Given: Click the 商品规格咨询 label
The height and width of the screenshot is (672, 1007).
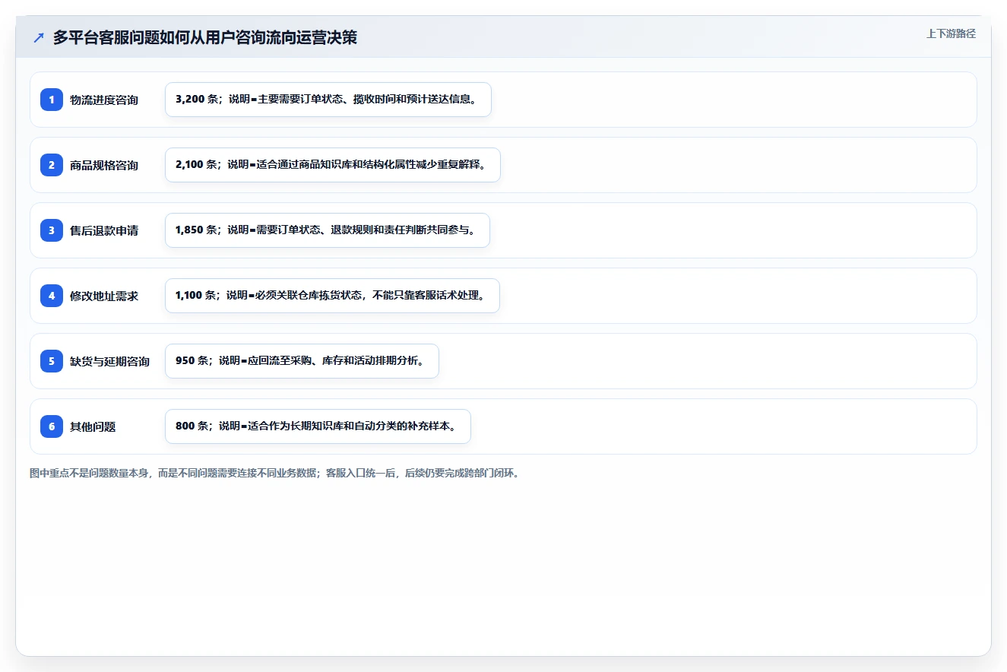Looking at the screenshot, I should 104,165.
